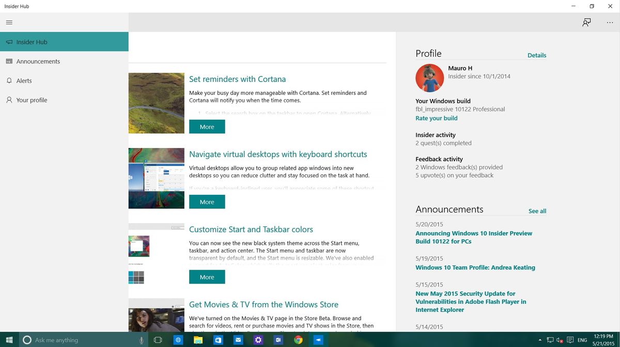Click See all next to Announcements
Screen dimensions: 620x347
[x=537, y=211]
